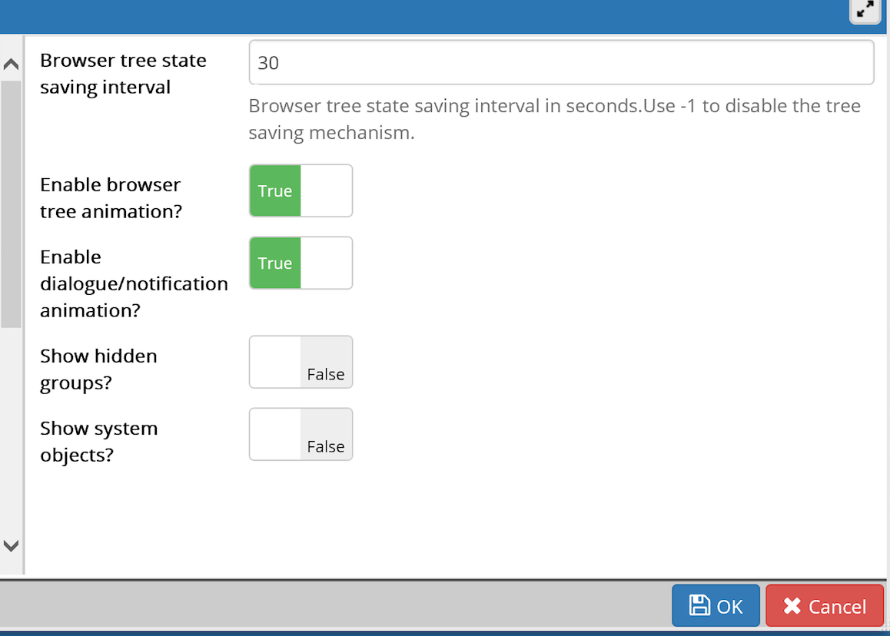
Task: Cancel the preferences dialog
Action: (824, 606)
